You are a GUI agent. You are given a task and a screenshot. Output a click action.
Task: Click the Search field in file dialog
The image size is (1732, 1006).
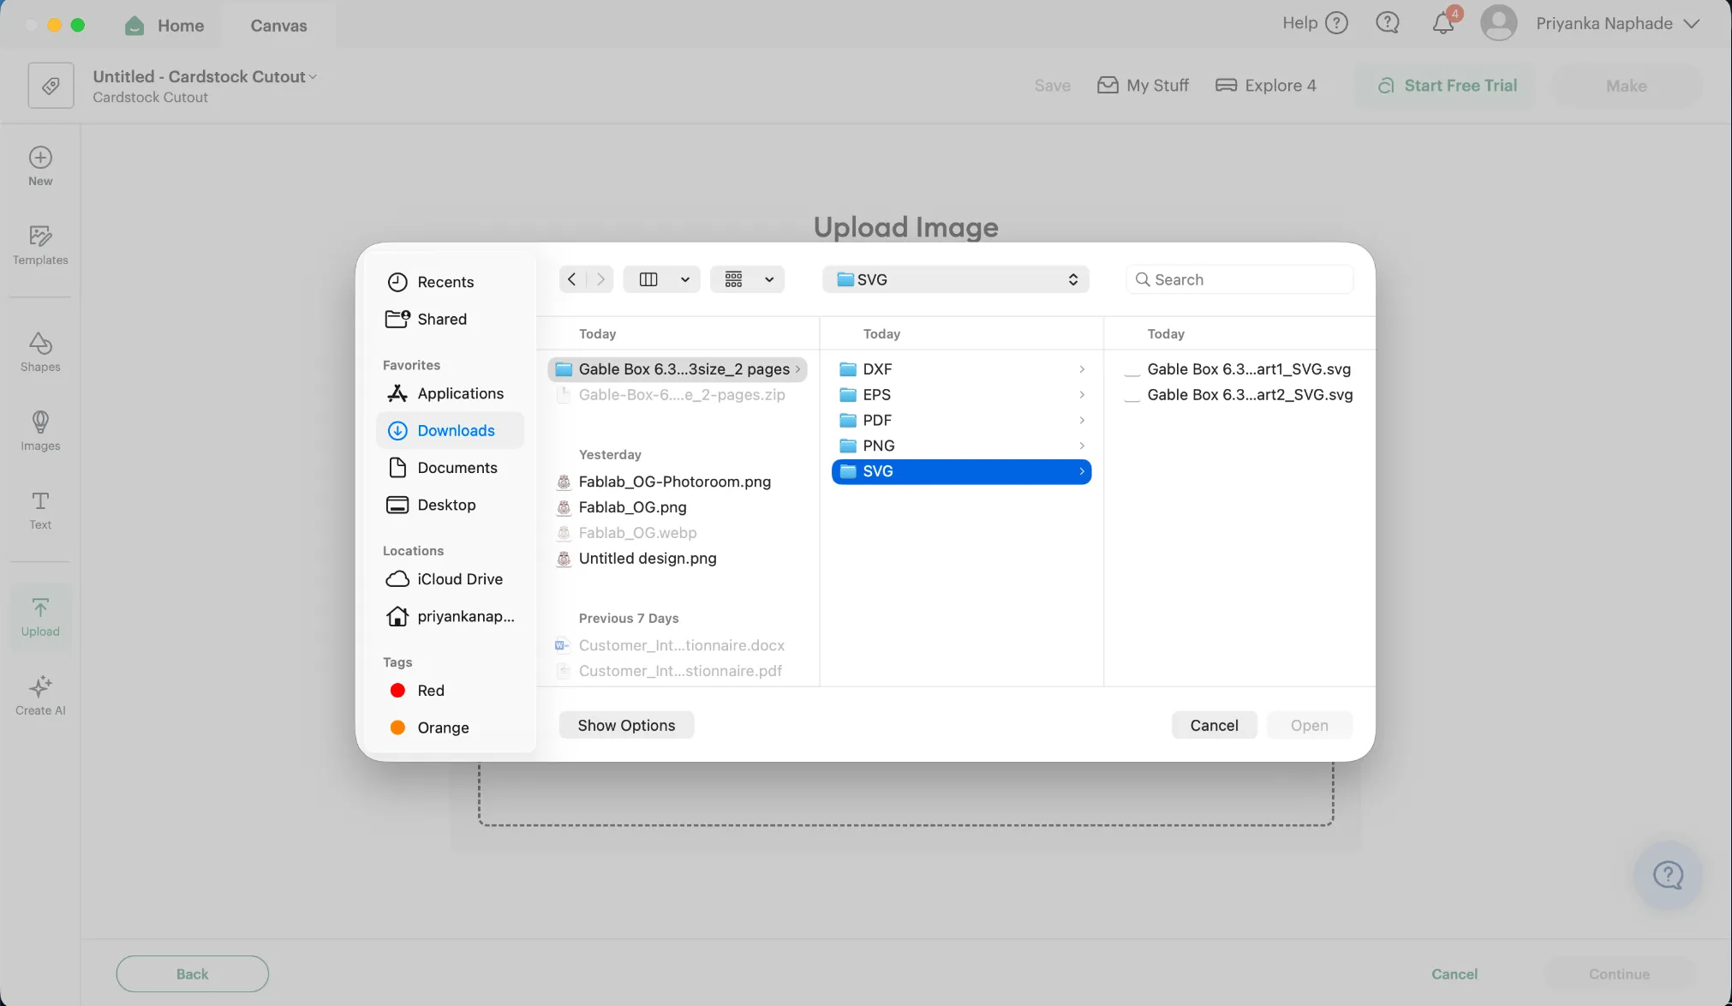1239,279
